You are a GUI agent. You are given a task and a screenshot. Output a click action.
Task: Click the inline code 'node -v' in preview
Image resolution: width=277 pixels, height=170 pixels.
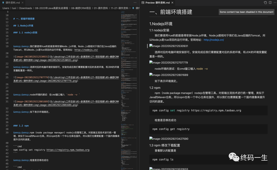pos(202,69)
